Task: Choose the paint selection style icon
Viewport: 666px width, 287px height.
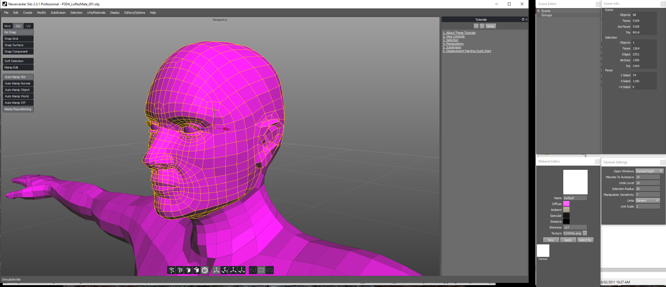Action: point(253,270)
